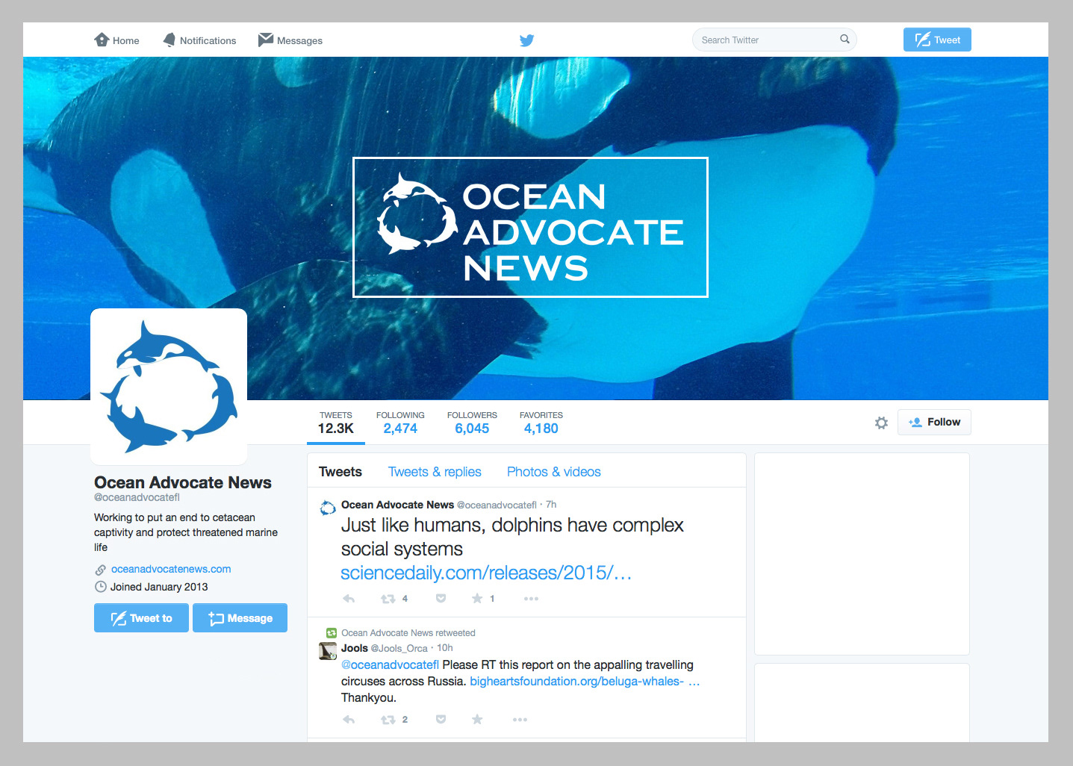Click the @oceanadvocatefl mention in Jools tweet

point(390,664)
